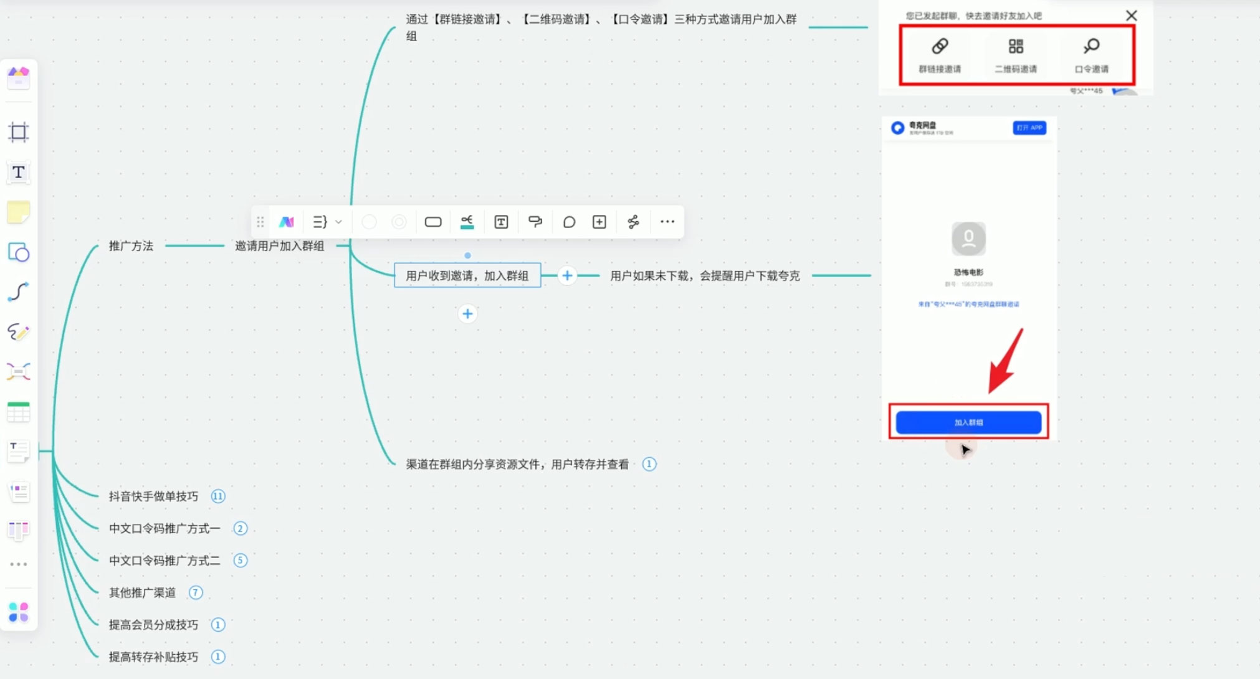Select the Text tool in the left sidebar
This screenshot has width=1260, height=679.
[x=19, y=173]
